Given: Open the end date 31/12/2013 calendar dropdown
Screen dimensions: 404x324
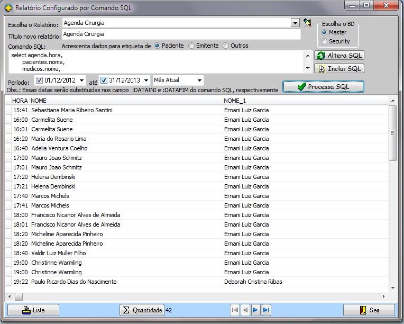Looking at the screenshot, I should click(x=145, y=80).
